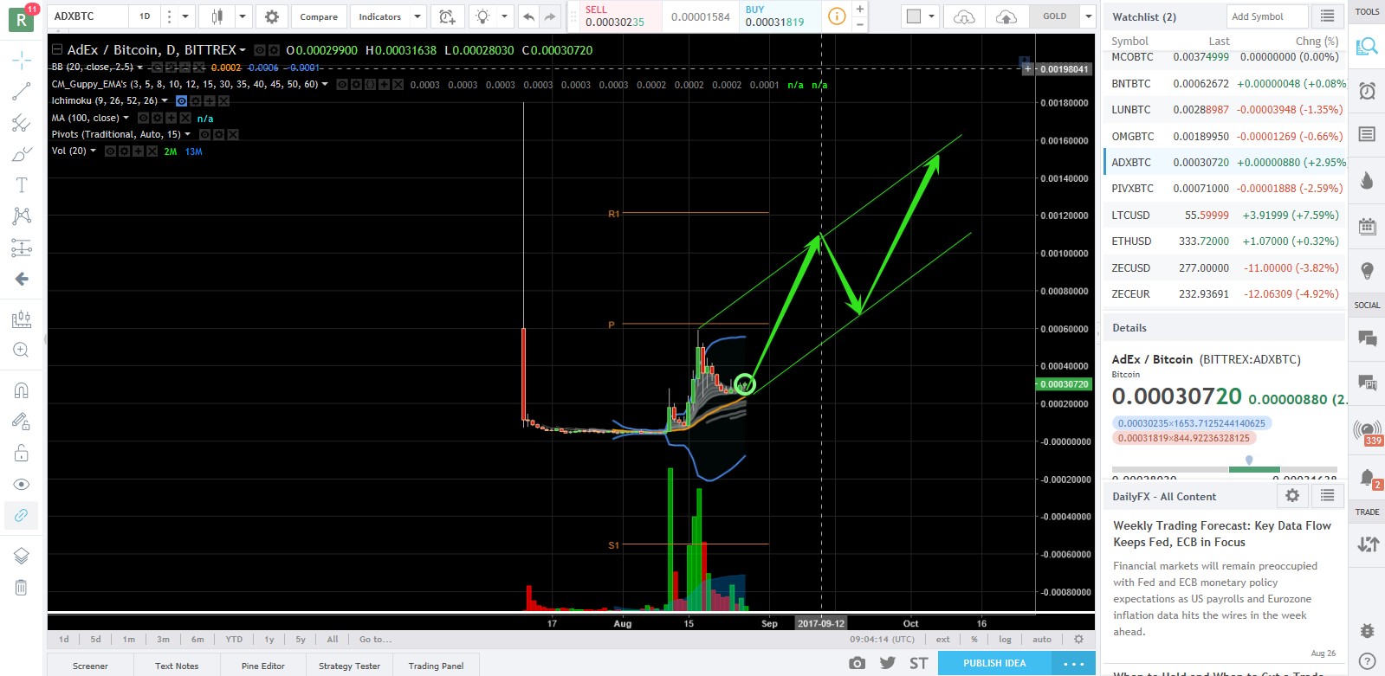Set the chart range to 3m
1385x676 pixels.
164,640
